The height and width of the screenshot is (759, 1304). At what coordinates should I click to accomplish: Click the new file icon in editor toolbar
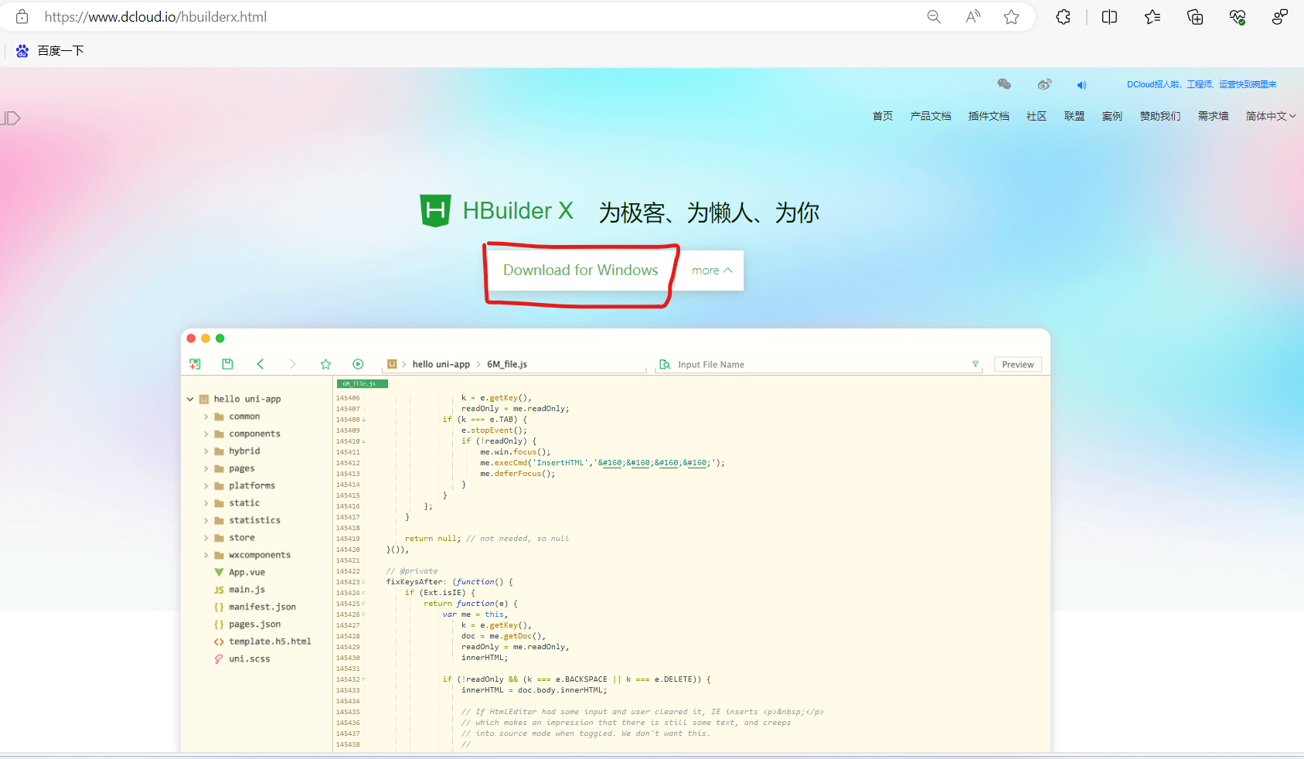[195, 364]
